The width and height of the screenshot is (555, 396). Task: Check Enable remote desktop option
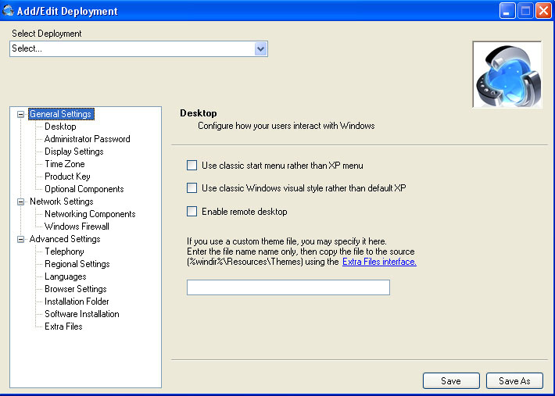[x=192, y=212]
